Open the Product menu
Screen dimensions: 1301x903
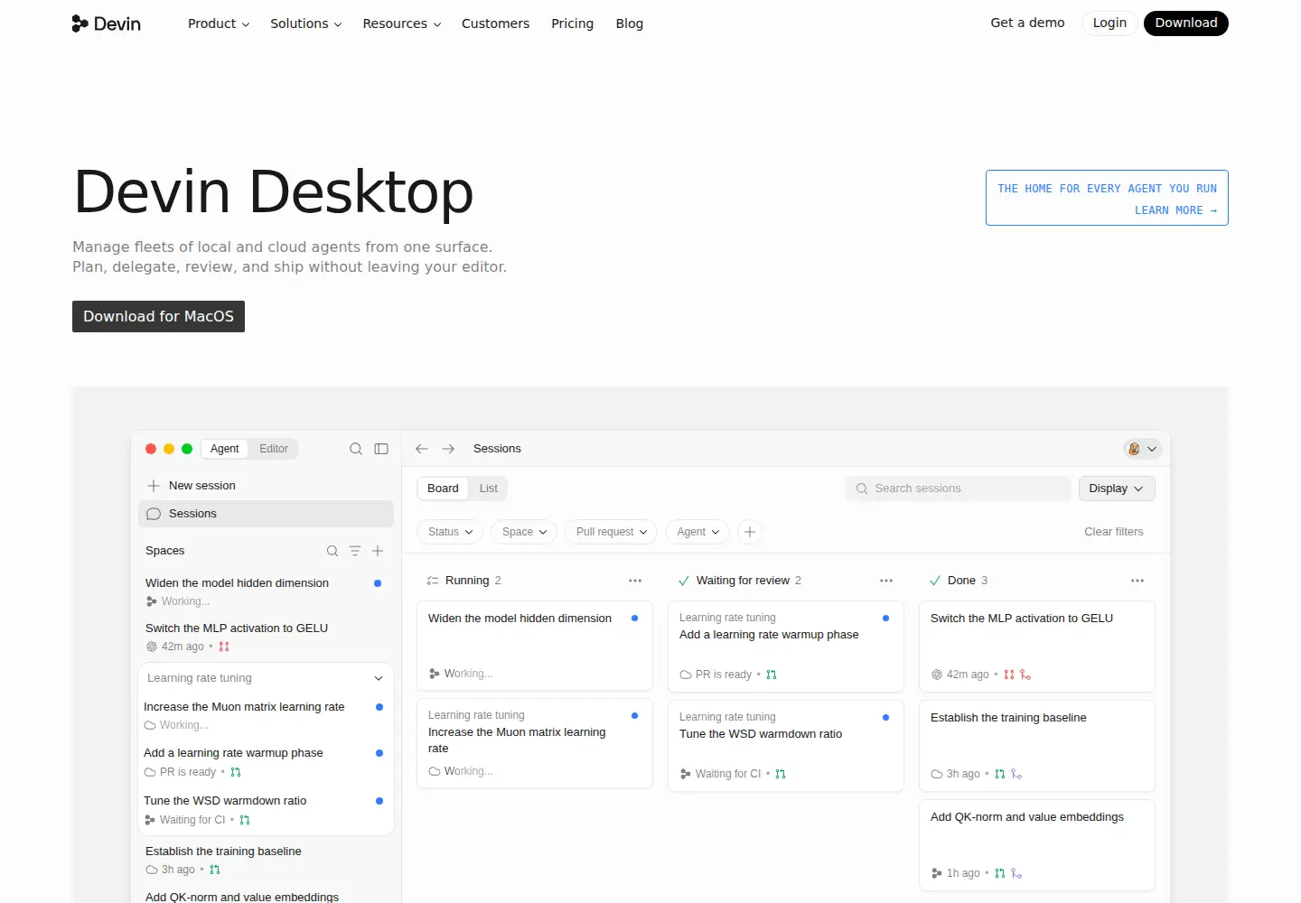click(x=219, y=23)
